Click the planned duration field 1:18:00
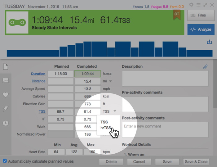 tap(61, 74)
